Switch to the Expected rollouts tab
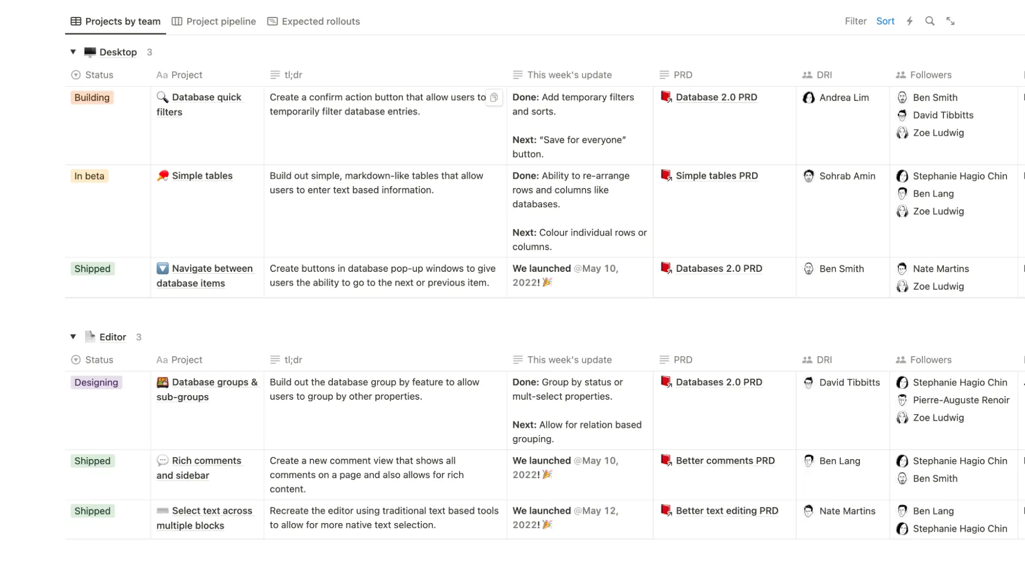1025x561 pixels. tap(314, 21)
